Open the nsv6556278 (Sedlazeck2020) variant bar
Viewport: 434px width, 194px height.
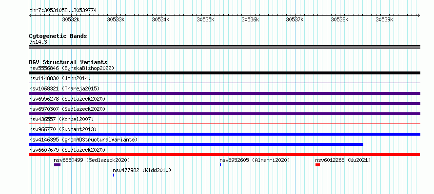(x=224, y=104)
